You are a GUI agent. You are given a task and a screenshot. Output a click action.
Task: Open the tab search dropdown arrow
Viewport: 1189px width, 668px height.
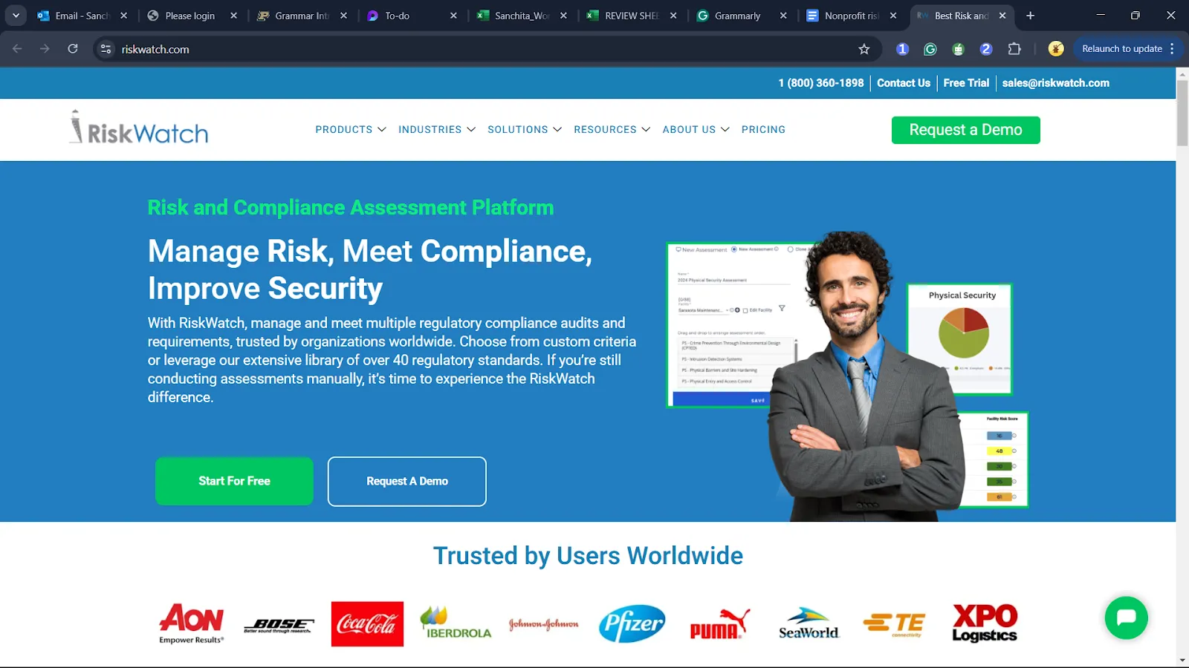pyautogui.click(x=16, y=15)
